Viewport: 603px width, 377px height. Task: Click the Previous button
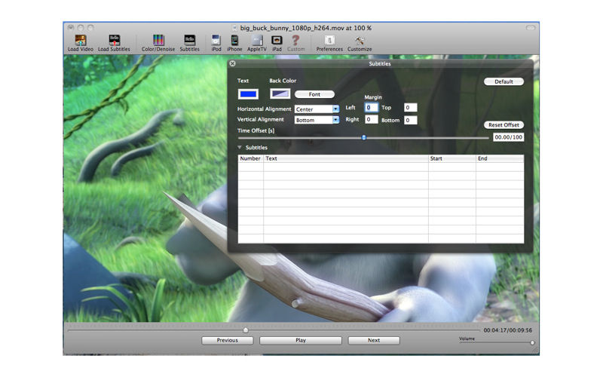click(x=228, y=341)
